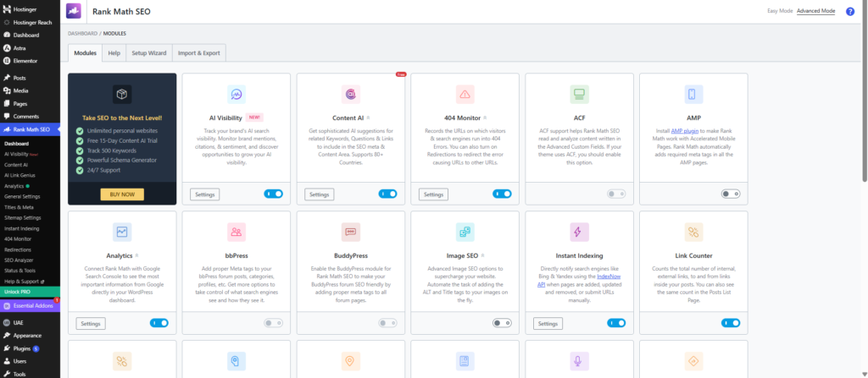Select Advanced Mode

[816, 11]
